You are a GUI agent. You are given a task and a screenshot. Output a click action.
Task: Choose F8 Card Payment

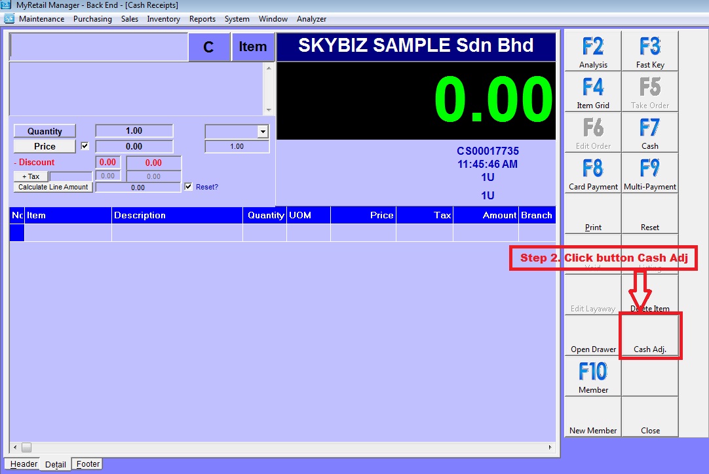click(x=591, y=172)
